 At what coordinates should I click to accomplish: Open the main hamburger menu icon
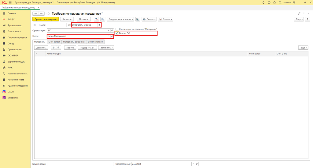tap(10, 2)
